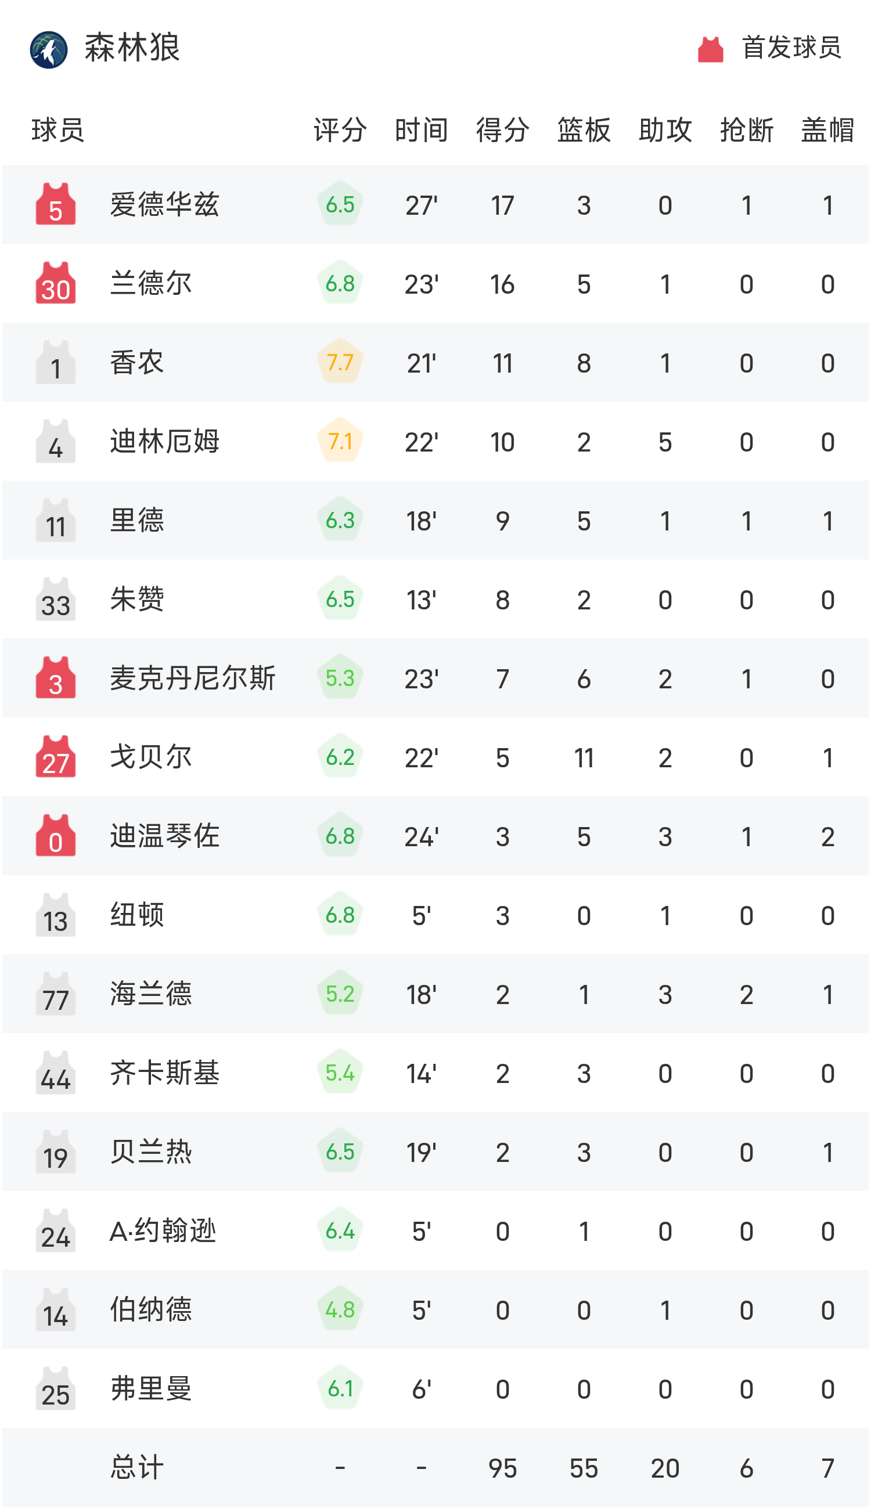Open player 麦克丹尼尔斯 name link
Viewport: 871px width, 1509px height.
192,678
